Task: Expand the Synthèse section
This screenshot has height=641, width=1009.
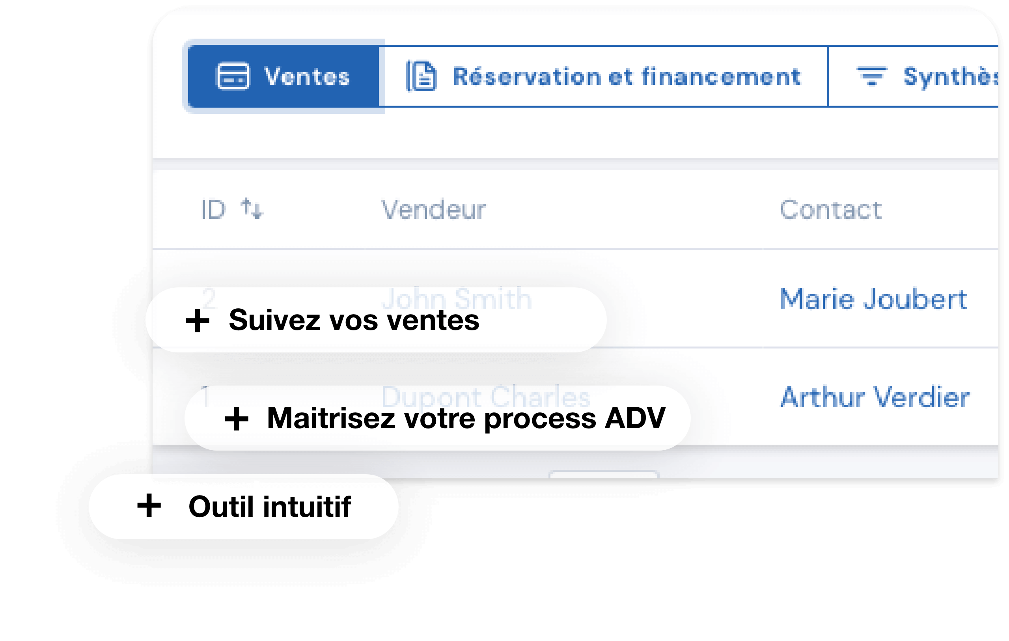Action: coord(943,76)
